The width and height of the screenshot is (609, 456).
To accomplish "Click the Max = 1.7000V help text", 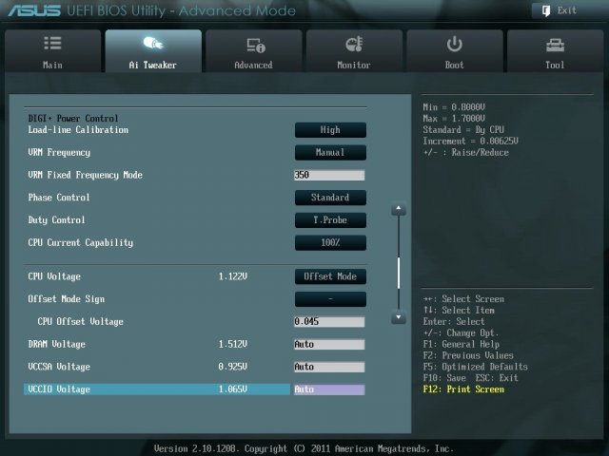I will pos(454,118).
